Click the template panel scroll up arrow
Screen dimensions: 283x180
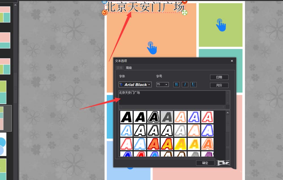(15, 5)
